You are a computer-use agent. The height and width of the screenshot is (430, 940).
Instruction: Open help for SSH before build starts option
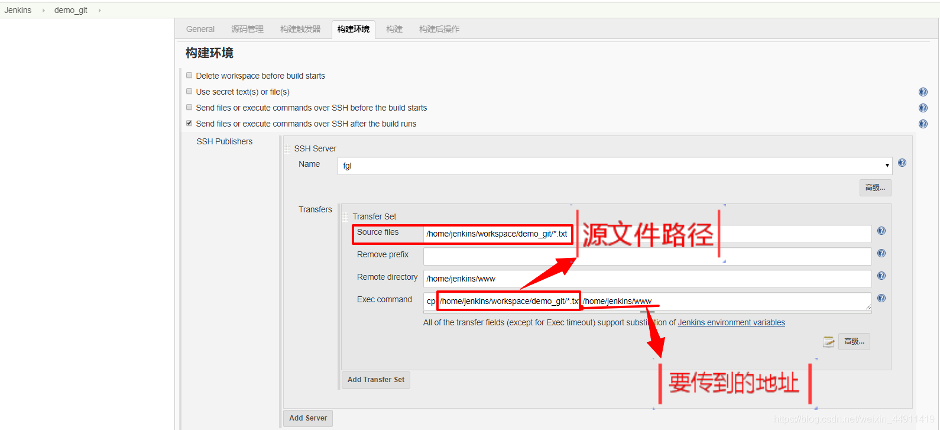click(x=923, y=108)
